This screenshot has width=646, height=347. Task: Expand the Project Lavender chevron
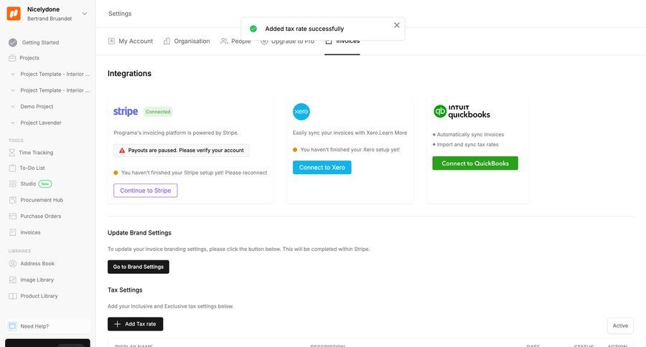(x=12, y=123)
